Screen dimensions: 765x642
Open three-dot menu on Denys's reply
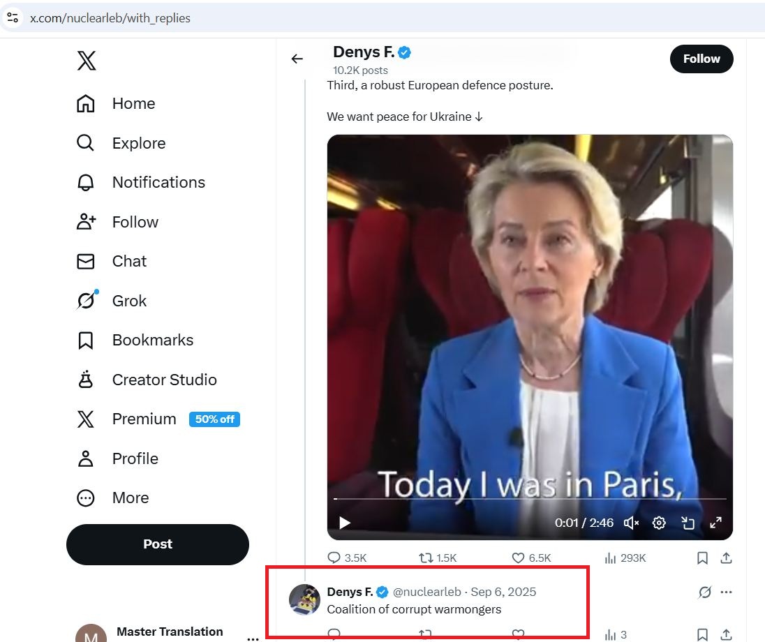pos(727,592)
